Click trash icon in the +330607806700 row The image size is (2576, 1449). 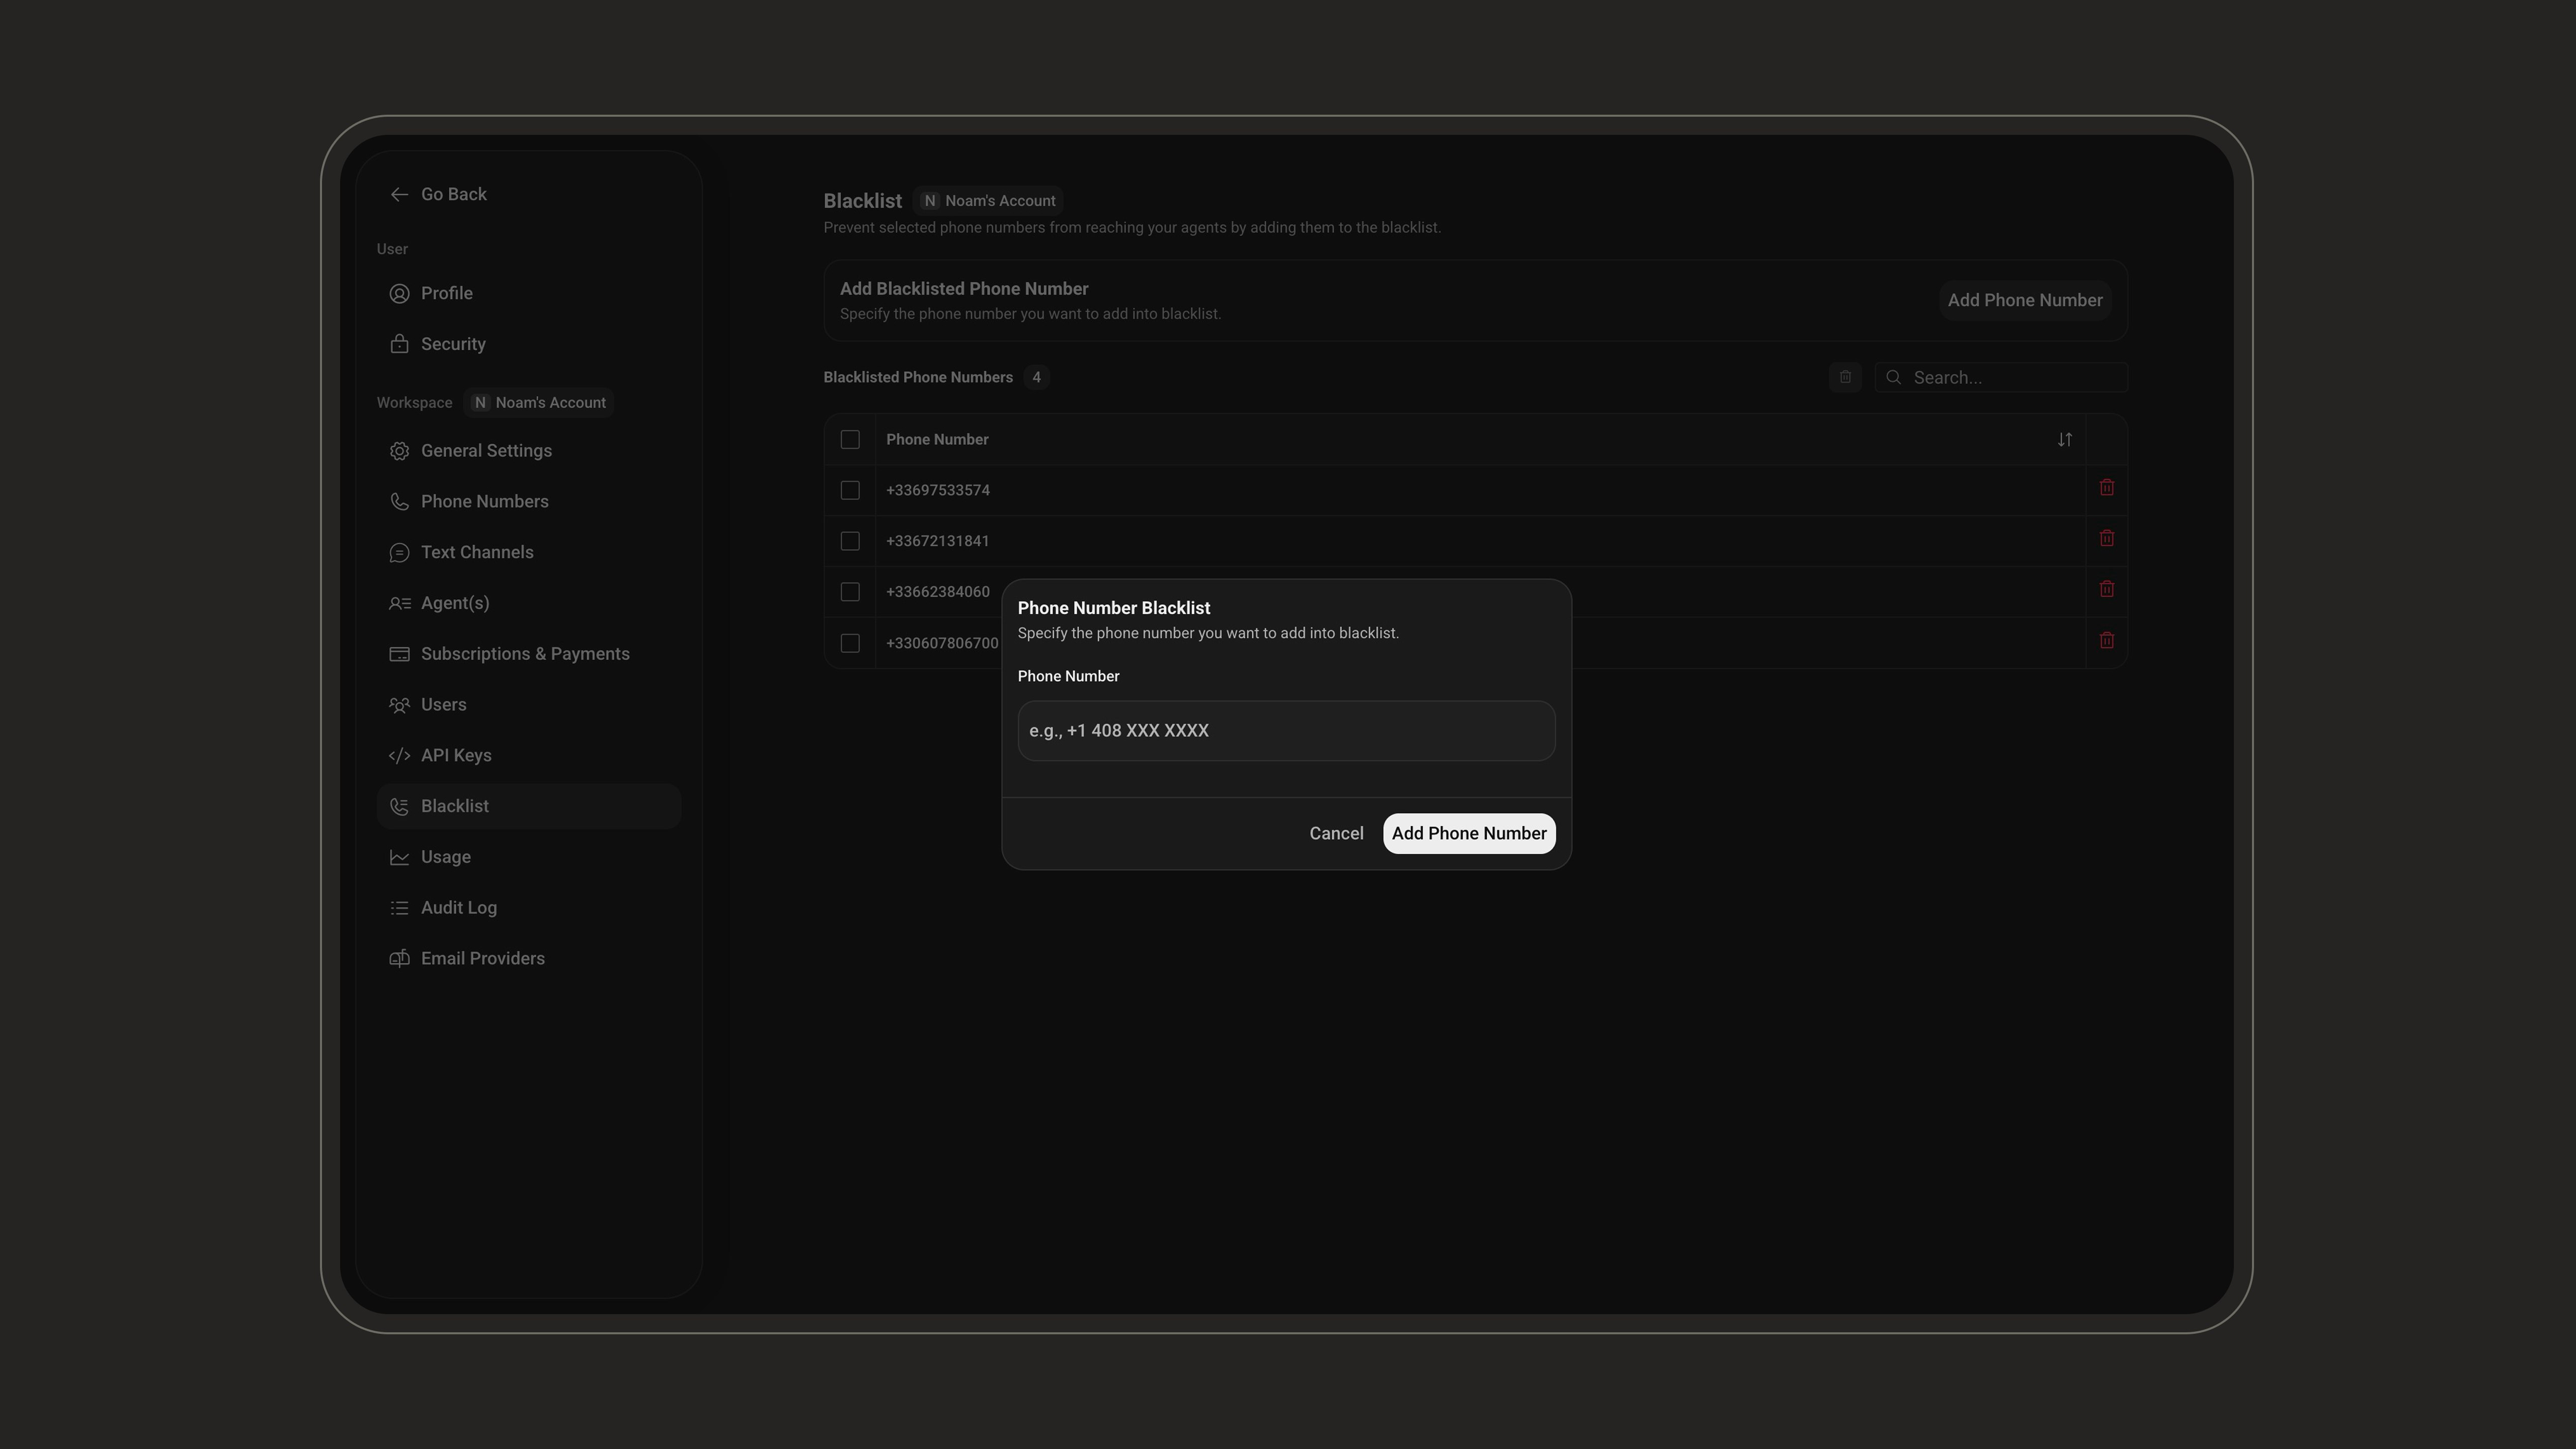point(2106,640)
